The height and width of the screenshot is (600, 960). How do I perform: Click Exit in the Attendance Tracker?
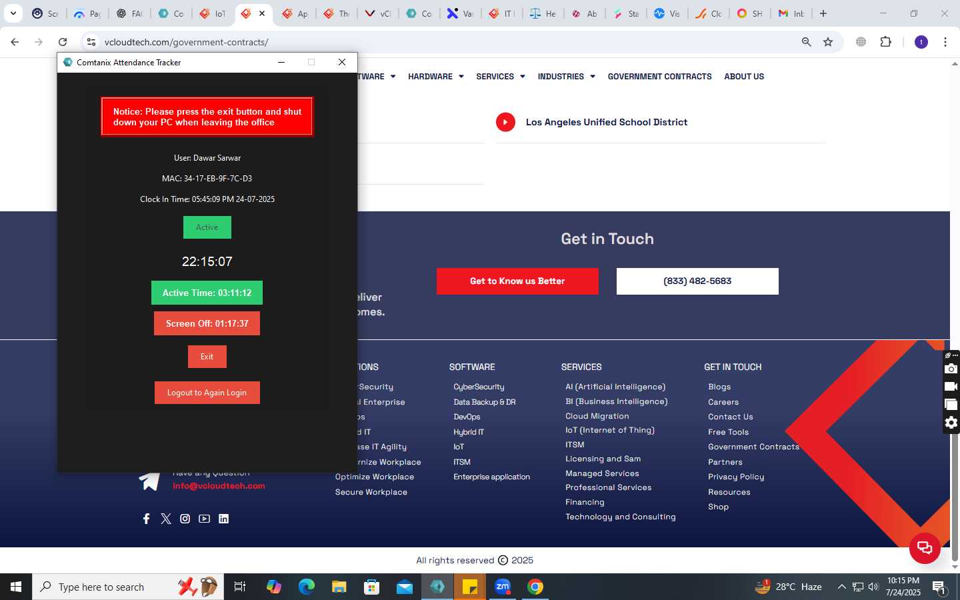coord(207,357)
